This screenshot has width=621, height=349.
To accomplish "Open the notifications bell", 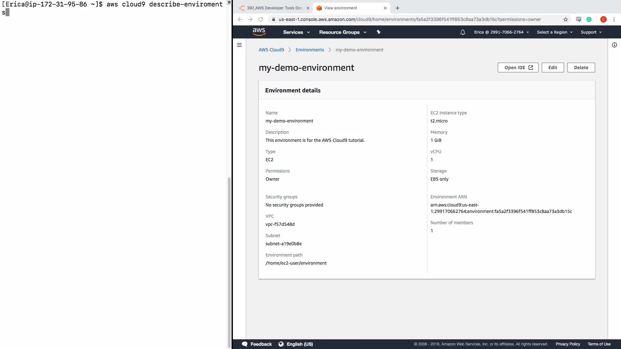I will pos(463,32).
